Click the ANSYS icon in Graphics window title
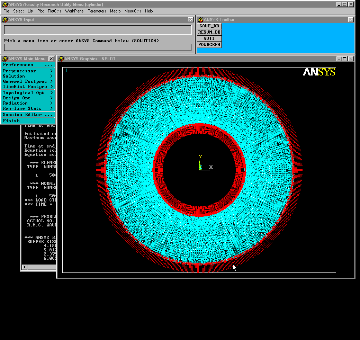 [61, 59]
